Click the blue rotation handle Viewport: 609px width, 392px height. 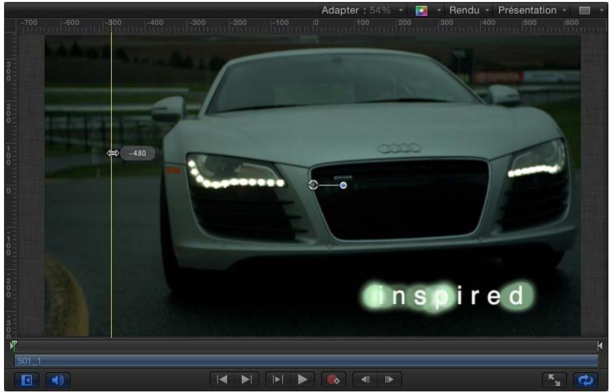tap(343, 185)
